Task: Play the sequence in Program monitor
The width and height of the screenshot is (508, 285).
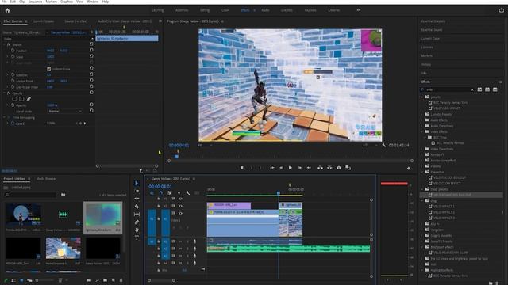Action: coord(291,168)
